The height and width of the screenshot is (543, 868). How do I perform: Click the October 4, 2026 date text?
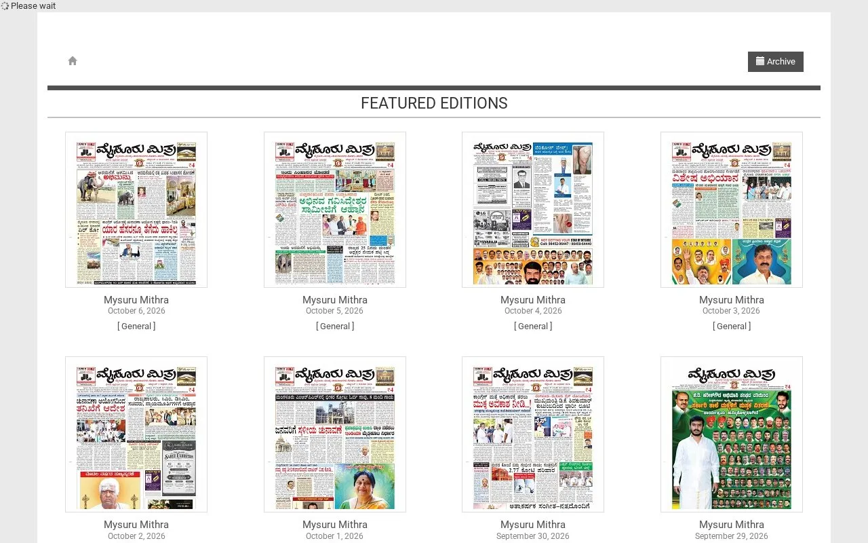pyautogui.click(x=533, y=311)
